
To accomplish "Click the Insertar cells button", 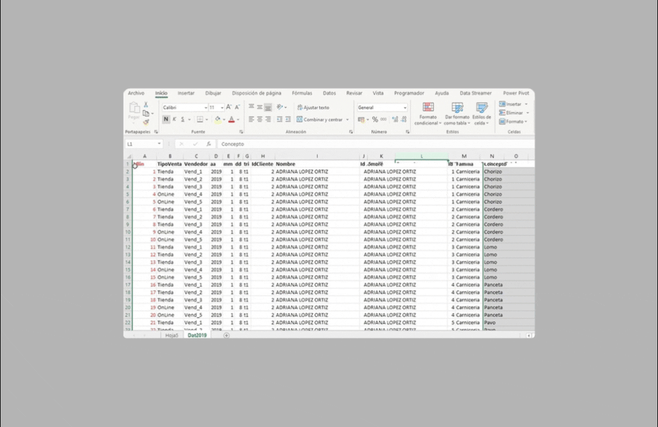I will click(x=511, y=104).
